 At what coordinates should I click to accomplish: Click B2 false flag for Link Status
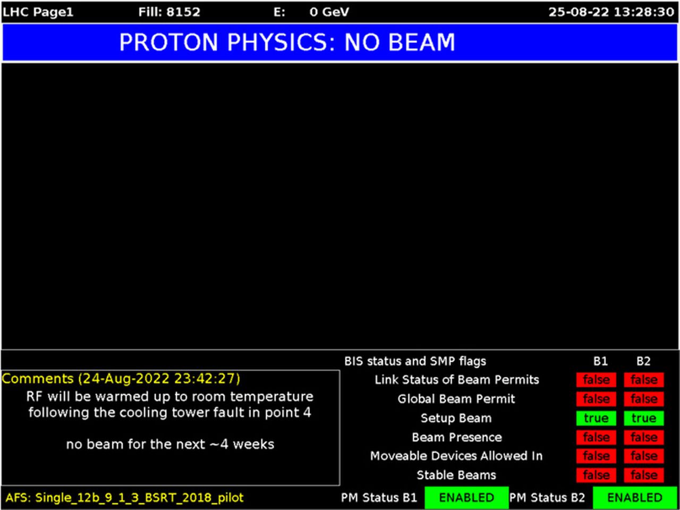(x=643, y=380)
